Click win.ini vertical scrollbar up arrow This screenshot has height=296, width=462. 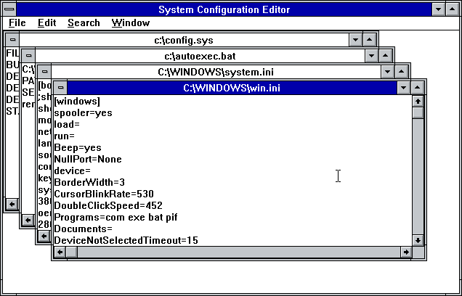(x=418, y=101)
